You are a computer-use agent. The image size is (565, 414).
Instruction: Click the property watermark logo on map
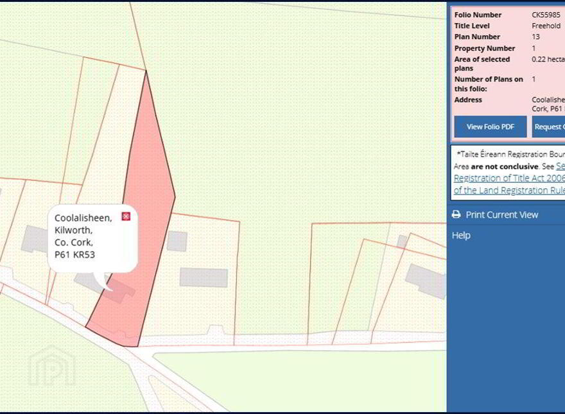(52, 366)
